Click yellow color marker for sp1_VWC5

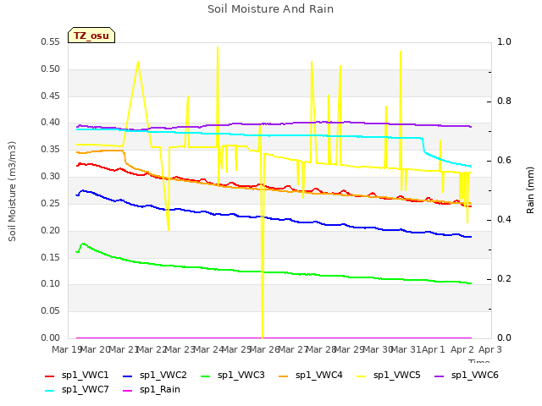(x=362, y=376)
